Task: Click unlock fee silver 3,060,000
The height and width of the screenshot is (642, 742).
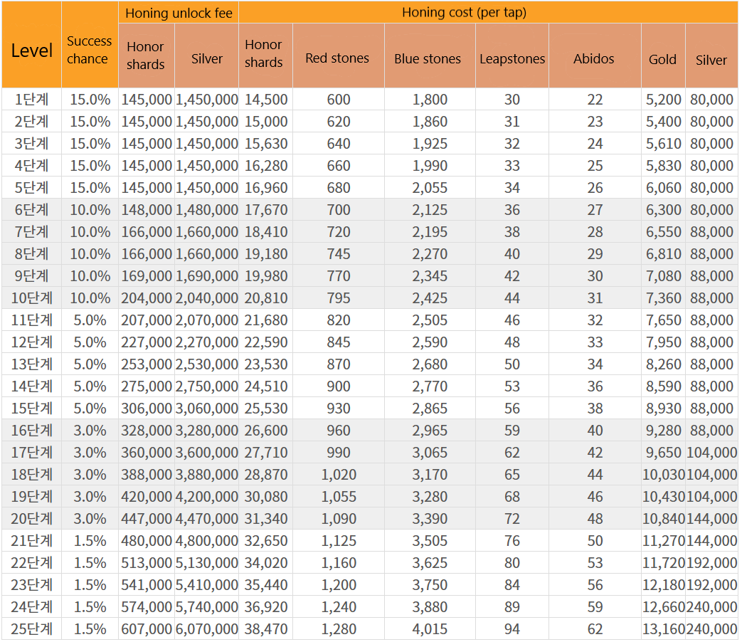Action: [x=207, y=408]
